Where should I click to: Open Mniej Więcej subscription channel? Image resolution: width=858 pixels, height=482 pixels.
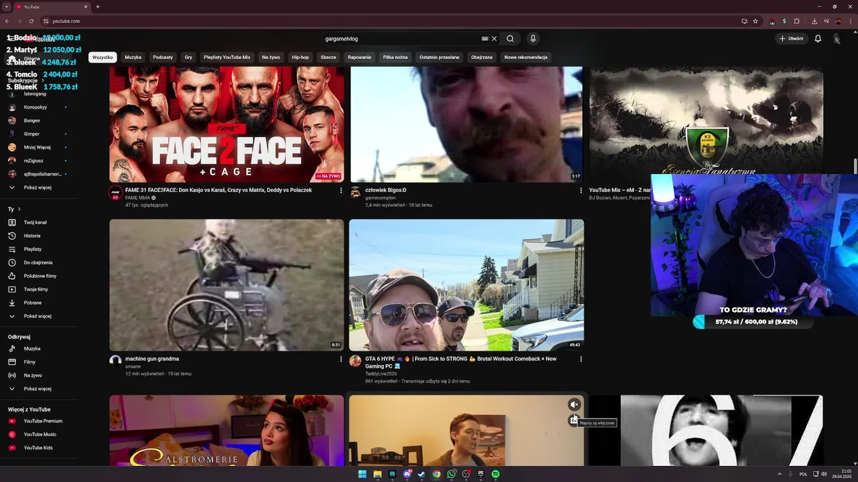(x=37, y=147)
